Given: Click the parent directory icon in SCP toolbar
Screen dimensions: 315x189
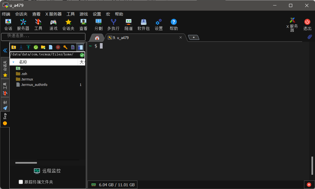Looking at the screenshot, I should (13, 47).
